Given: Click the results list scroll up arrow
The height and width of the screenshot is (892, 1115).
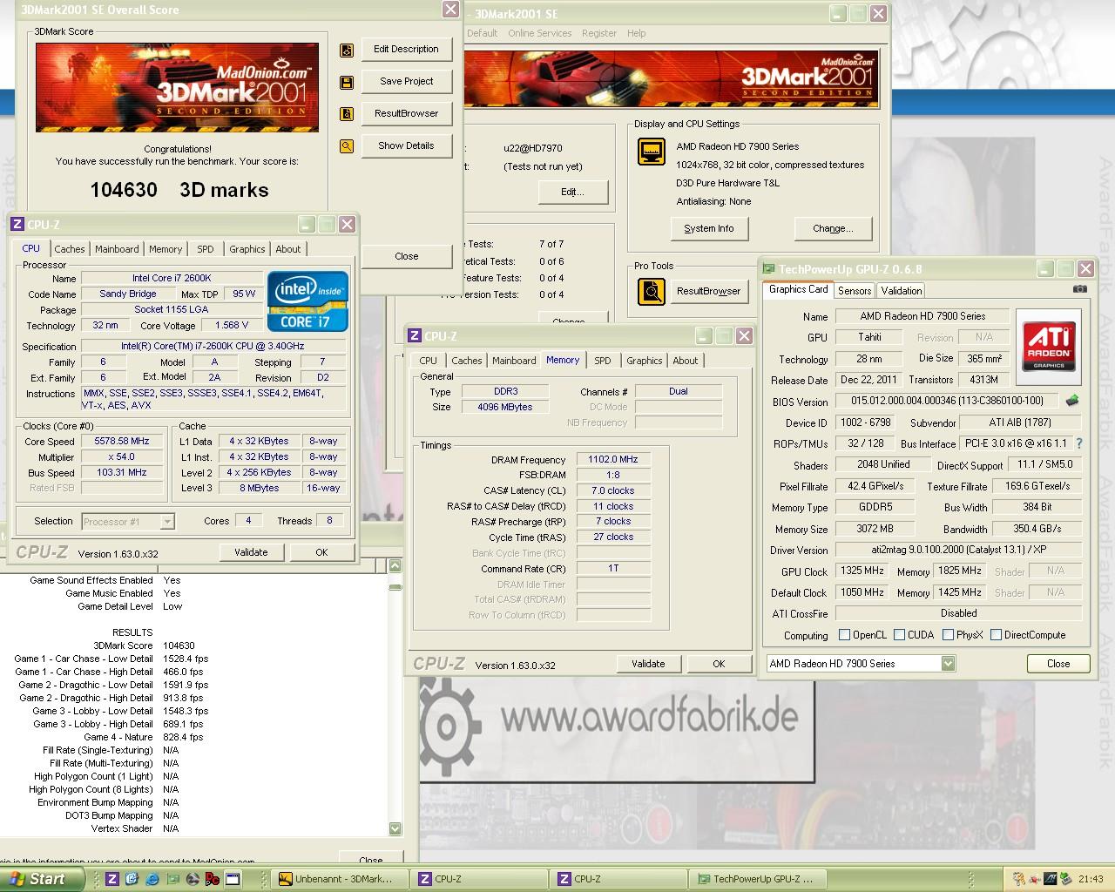Looking at the screenshot, I should 395,565.
